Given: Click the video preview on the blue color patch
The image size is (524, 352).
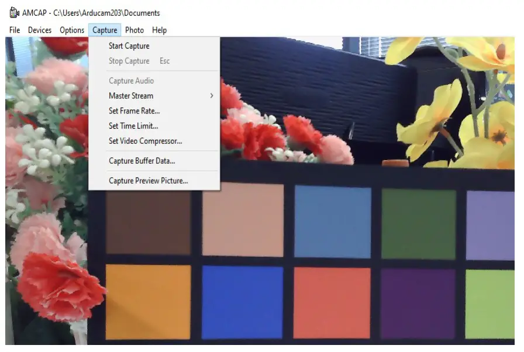Looking at the screenshot, I should click(242, 302).
